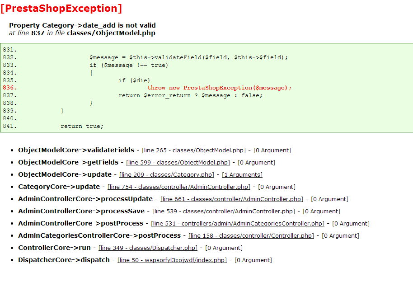This screenshot has height=296, width=413.
Task: Click 'AdminControllerCore->processSave' in the stack trace
Action: [81, 211]
